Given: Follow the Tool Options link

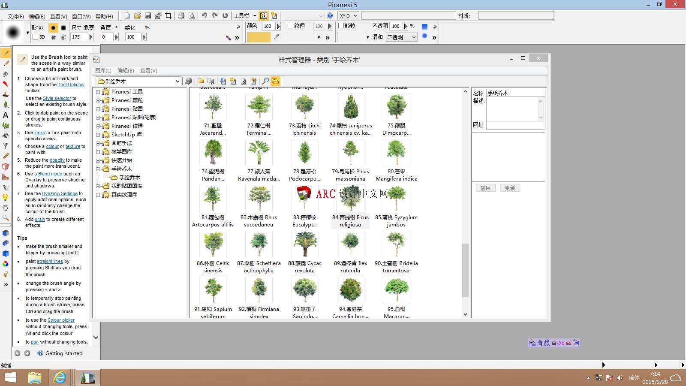Looking at the screenshot, I should (x=71, y=84).
